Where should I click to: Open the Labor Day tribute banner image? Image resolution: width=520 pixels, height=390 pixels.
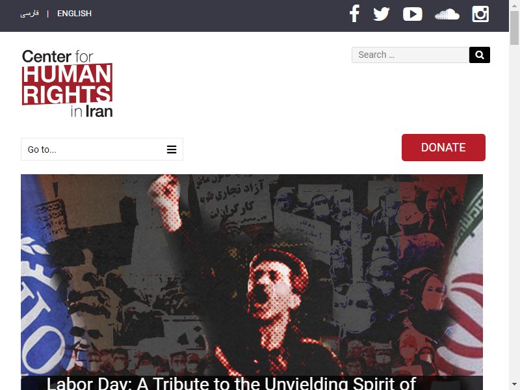pyautogui.click(x=252, y=275)
